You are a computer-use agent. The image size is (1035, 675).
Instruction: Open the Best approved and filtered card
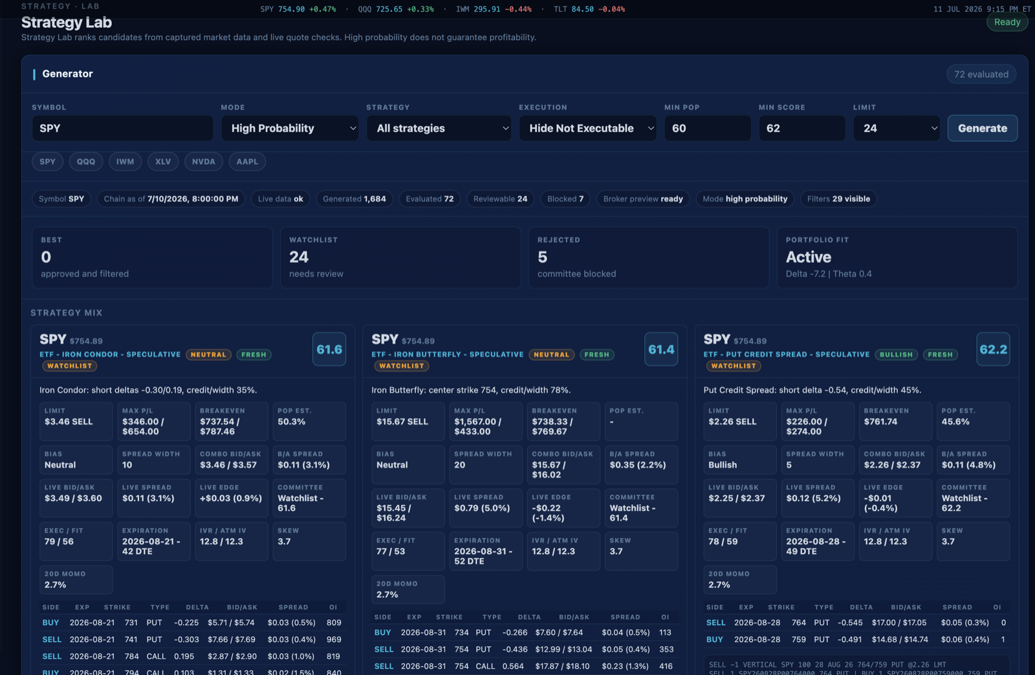click(x=152, y=257)
